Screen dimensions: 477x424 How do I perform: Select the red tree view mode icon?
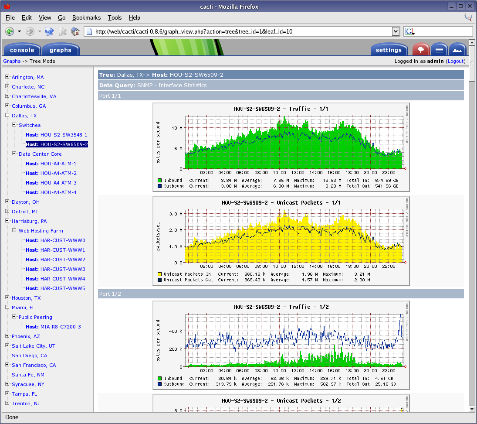[x=421, y=49]
